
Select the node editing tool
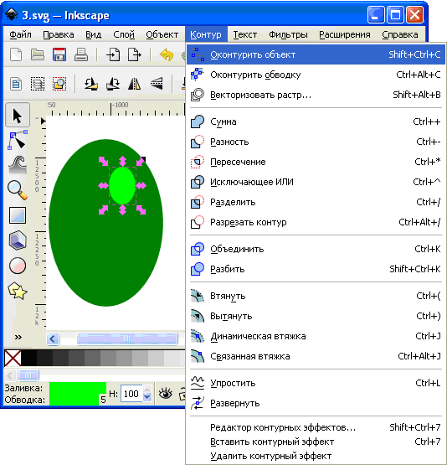pos(18,140)
